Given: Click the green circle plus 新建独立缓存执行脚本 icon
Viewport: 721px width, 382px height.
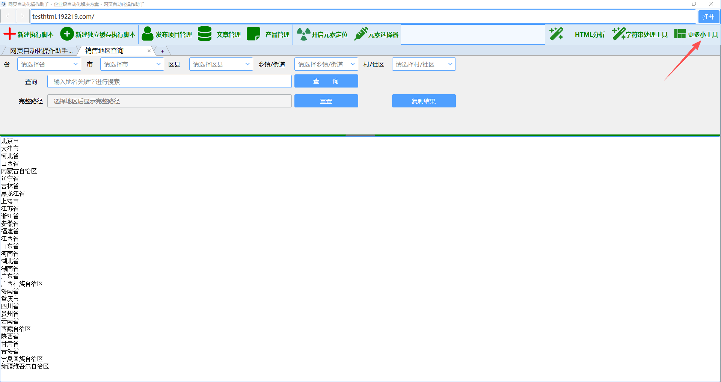Looking at the screenshot, I should 67,34.
